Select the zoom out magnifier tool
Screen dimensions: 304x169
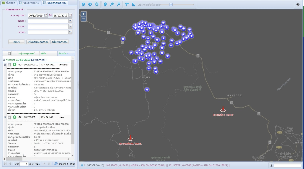[119, 4]
